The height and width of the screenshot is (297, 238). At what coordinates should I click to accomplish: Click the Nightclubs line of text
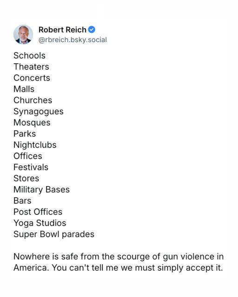pyautogui.click(x=35, y=145)
